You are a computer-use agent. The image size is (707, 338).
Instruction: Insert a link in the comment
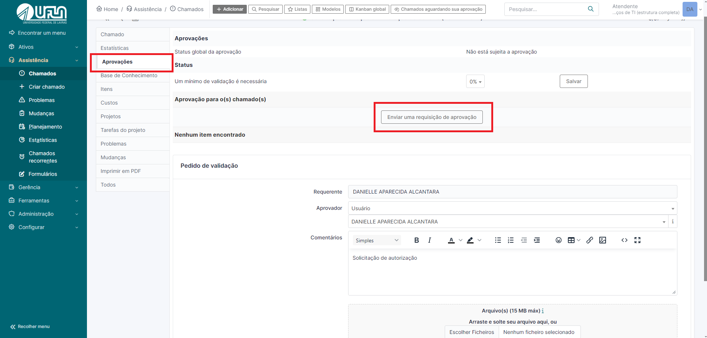tap(590, 240)
